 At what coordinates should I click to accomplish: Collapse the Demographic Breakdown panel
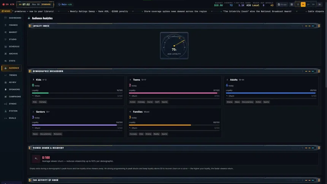(x=306, y=71)
